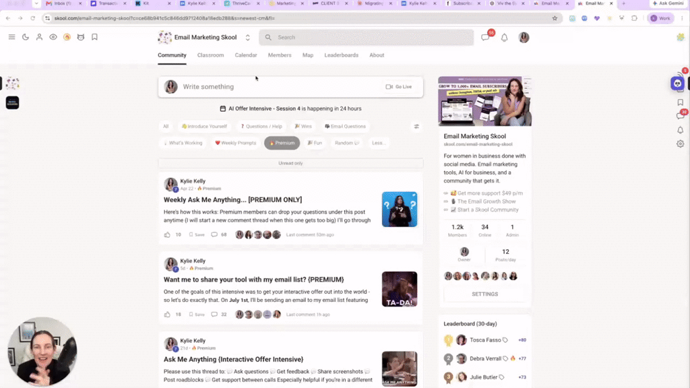Expand the Email Marketing Skool group switcher
The width and height of the screenshot is (690, 388).
tap(248, 38)
